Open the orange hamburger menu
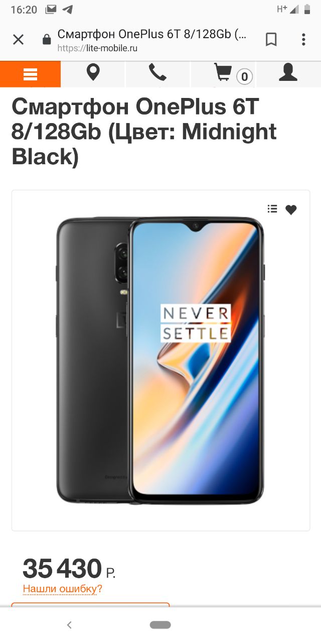 coord(30,74)
